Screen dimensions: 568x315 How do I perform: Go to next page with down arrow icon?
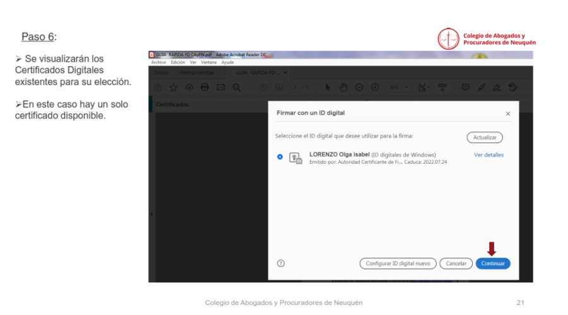pyautogui.click(x=278, y=87)
